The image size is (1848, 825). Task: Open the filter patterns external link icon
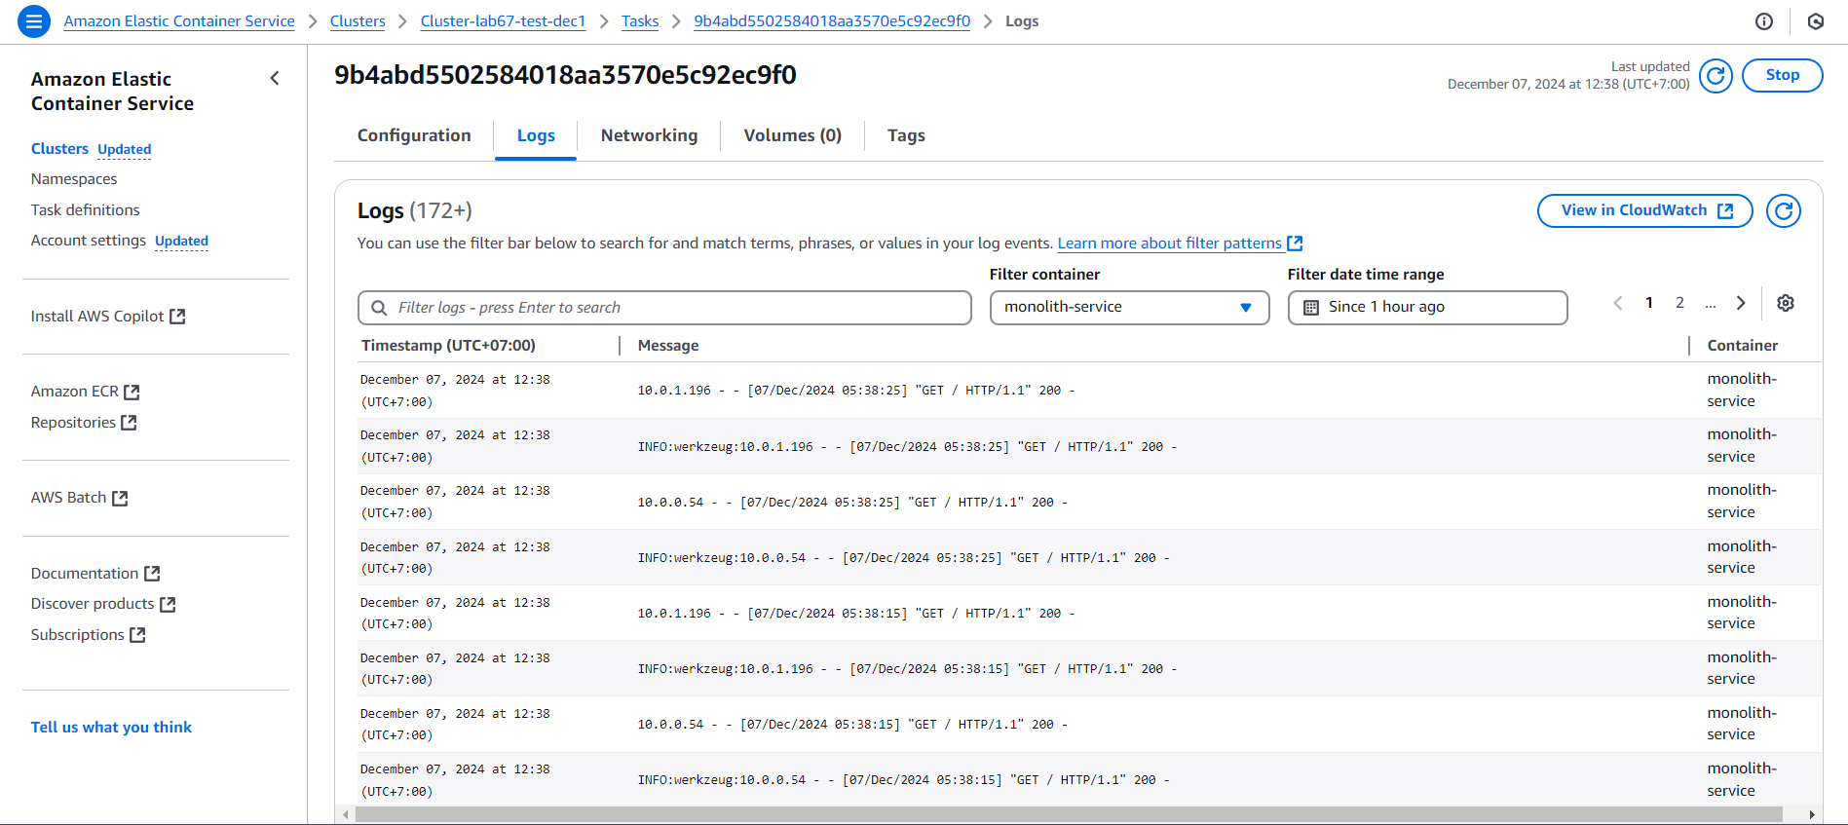[x=1295, y=244]
